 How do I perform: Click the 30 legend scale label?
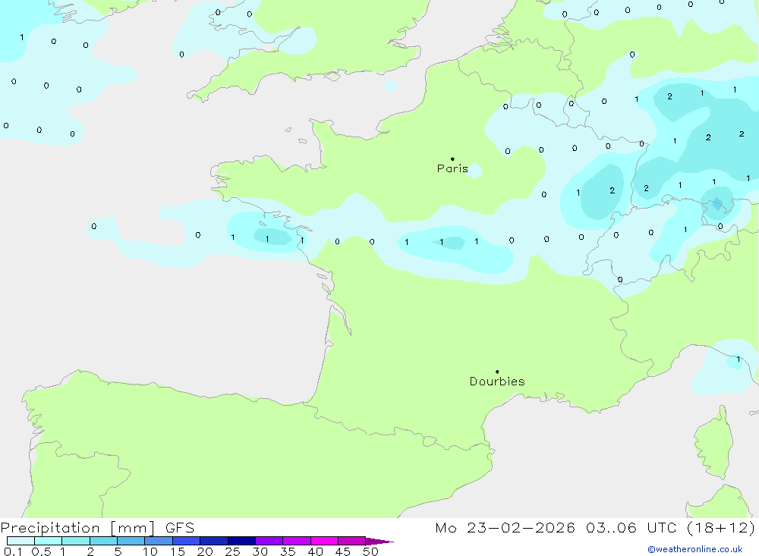pyautogui.click(x=260, y=551)
